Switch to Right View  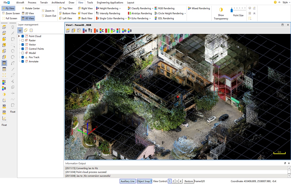pyautogui.click(x=85, y=8)
